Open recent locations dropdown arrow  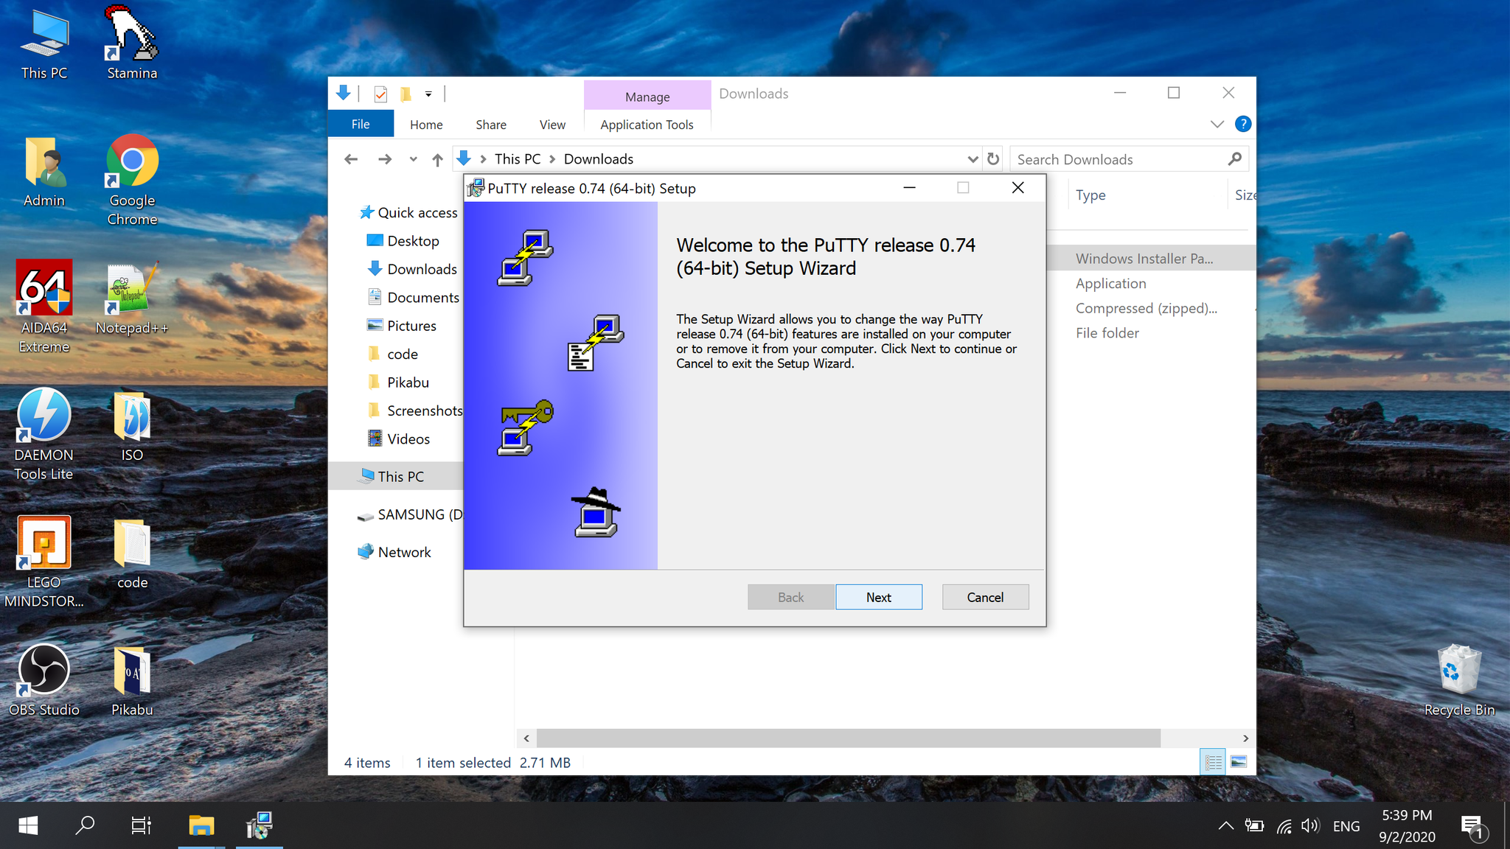pos(413,159)
